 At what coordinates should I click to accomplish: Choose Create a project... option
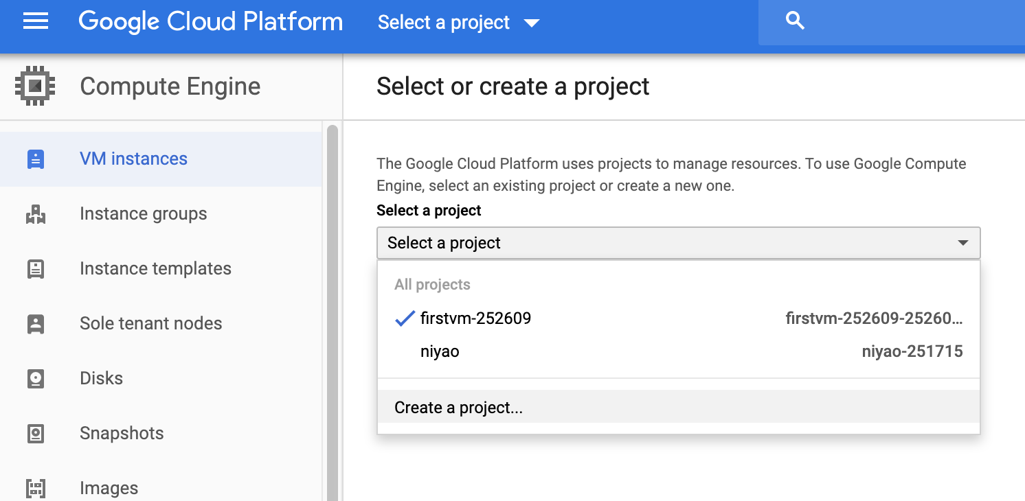tap(679, 407)
